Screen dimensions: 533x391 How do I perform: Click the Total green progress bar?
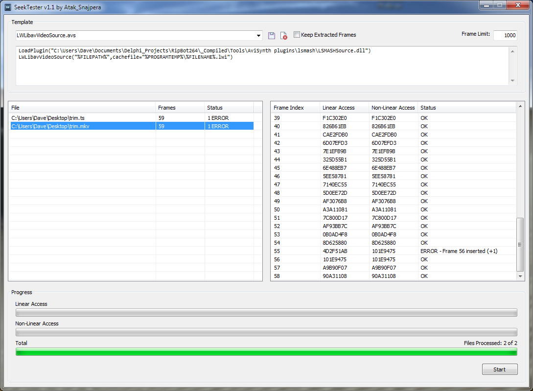click(266, 352)
